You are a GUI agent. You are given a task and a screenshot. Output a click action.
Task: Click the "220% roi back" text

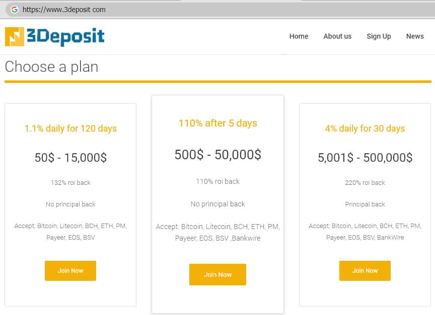coord(365,183)
